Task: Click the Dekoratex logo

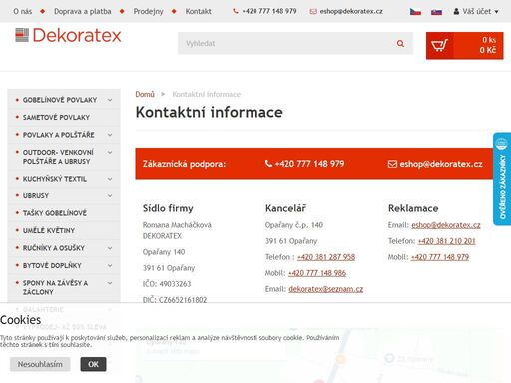Action: (x=68, y=35)
